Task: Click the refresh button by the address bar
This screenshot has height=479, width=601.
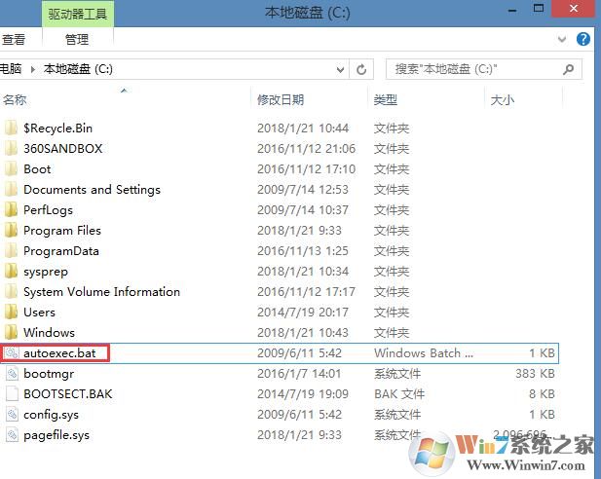Action: coord(361,69)
